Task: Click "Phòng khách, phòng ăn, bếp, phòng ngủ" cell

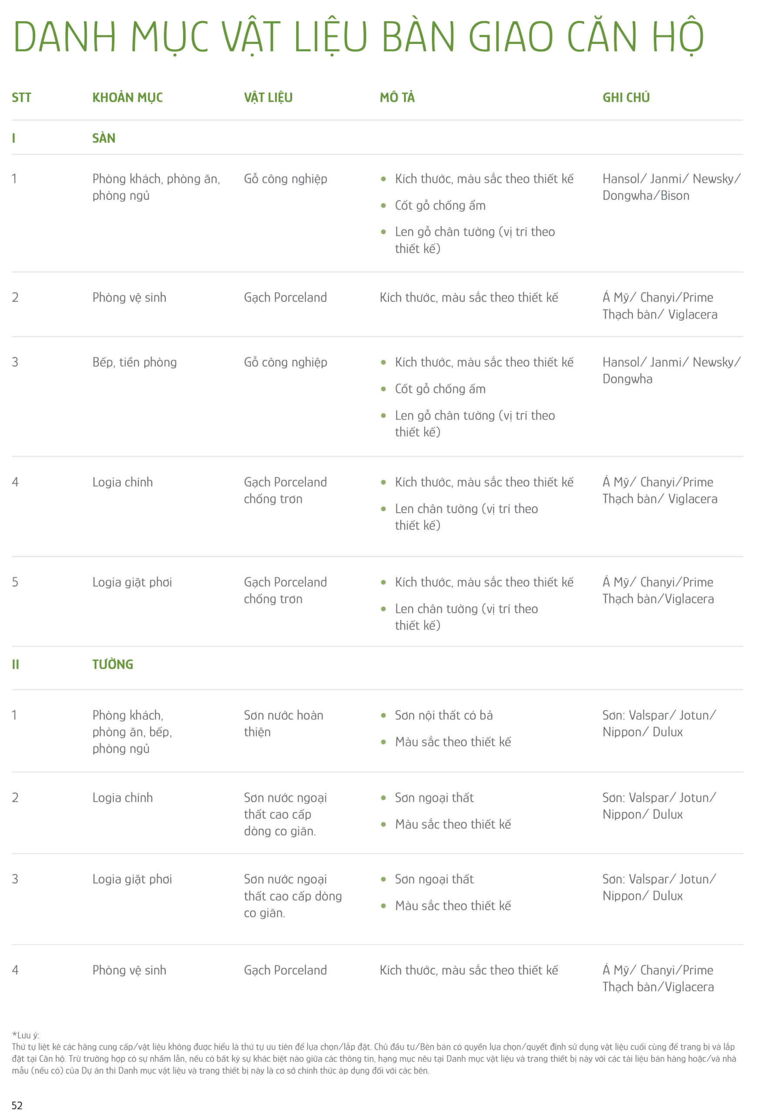Action: (132, 731)
